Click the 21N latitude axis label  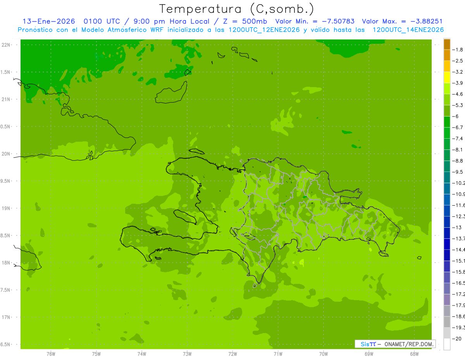tap(6, 99)
